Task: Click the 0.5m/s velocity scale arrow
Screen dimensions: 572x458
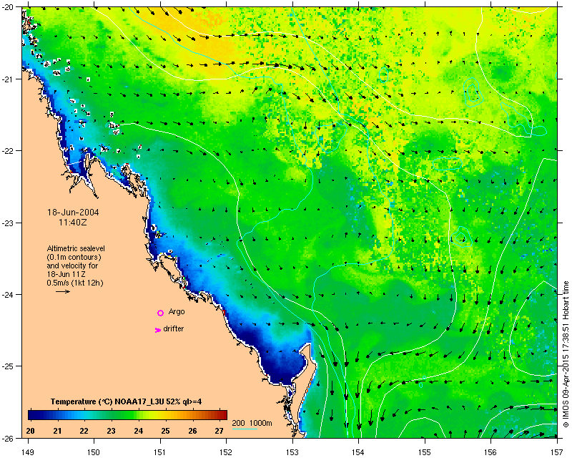Action: point(63,291)
